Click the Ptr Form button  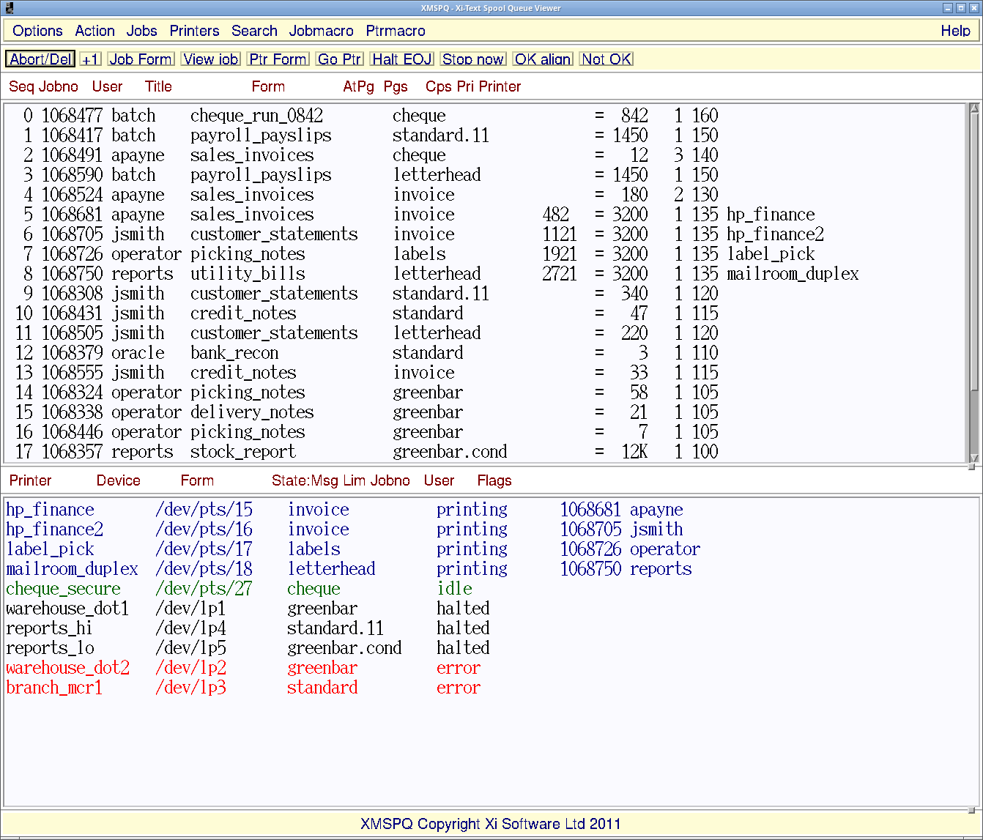click(x=278, y=59)
